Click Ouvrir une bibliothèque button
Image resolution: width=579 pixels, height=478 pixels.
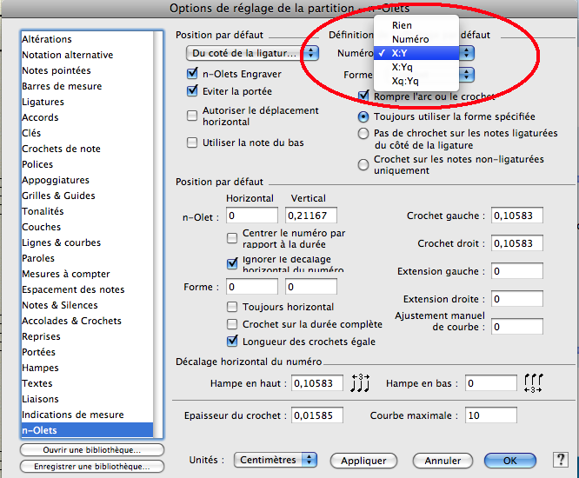point(92,450)
